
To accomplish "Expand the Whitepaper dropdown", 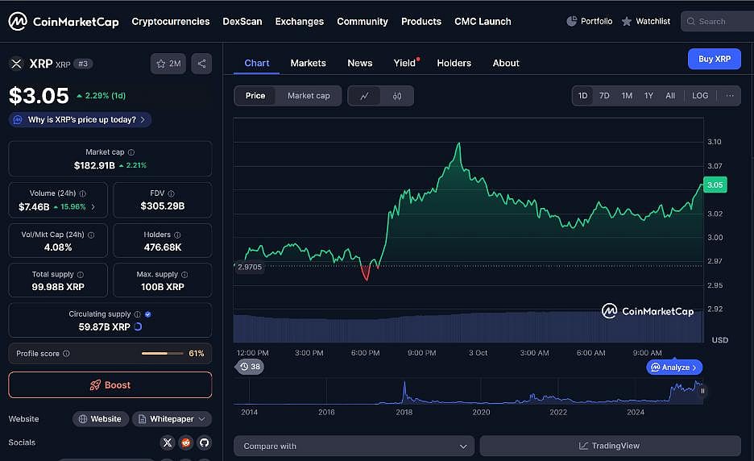I will 172,419.
